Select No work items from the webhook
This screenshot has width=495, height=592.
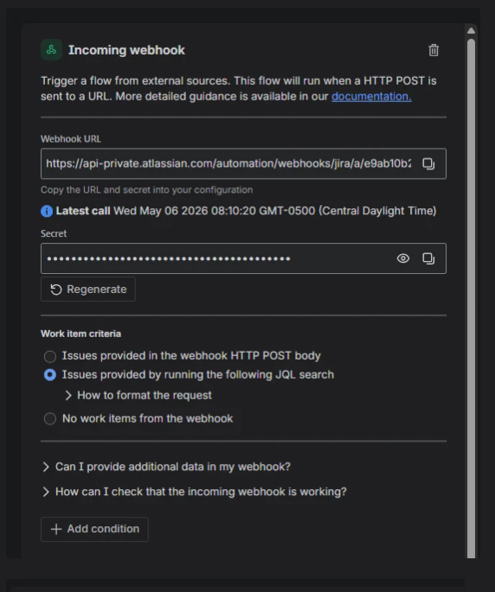tap(50, 418)
